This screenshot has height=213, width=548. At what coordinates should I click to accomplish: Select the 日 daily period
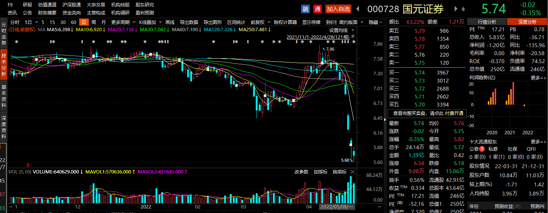tap(83, 22)
